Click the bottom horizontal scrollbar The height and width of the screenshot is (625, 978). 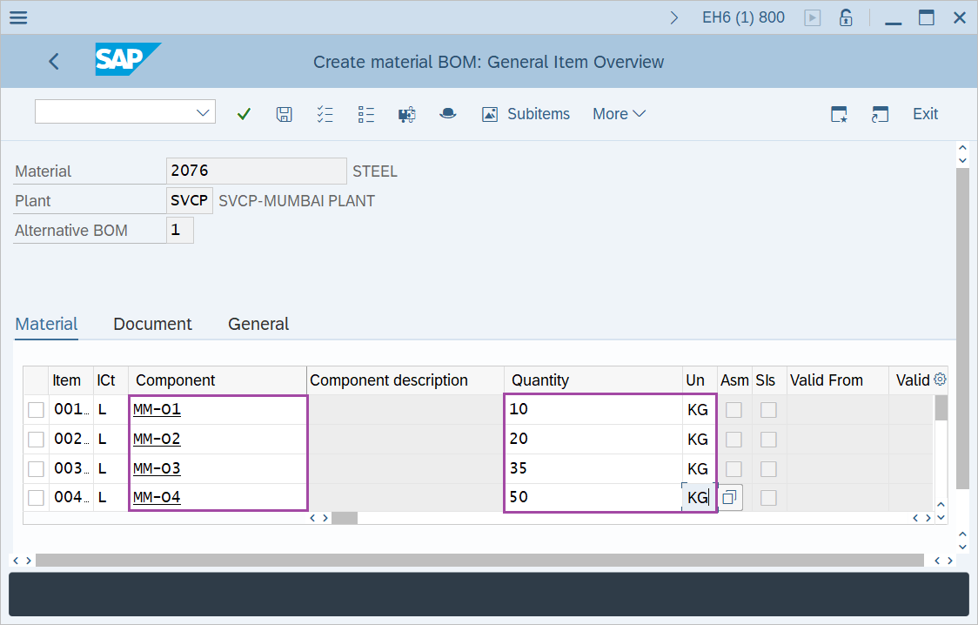pos(479,561)
